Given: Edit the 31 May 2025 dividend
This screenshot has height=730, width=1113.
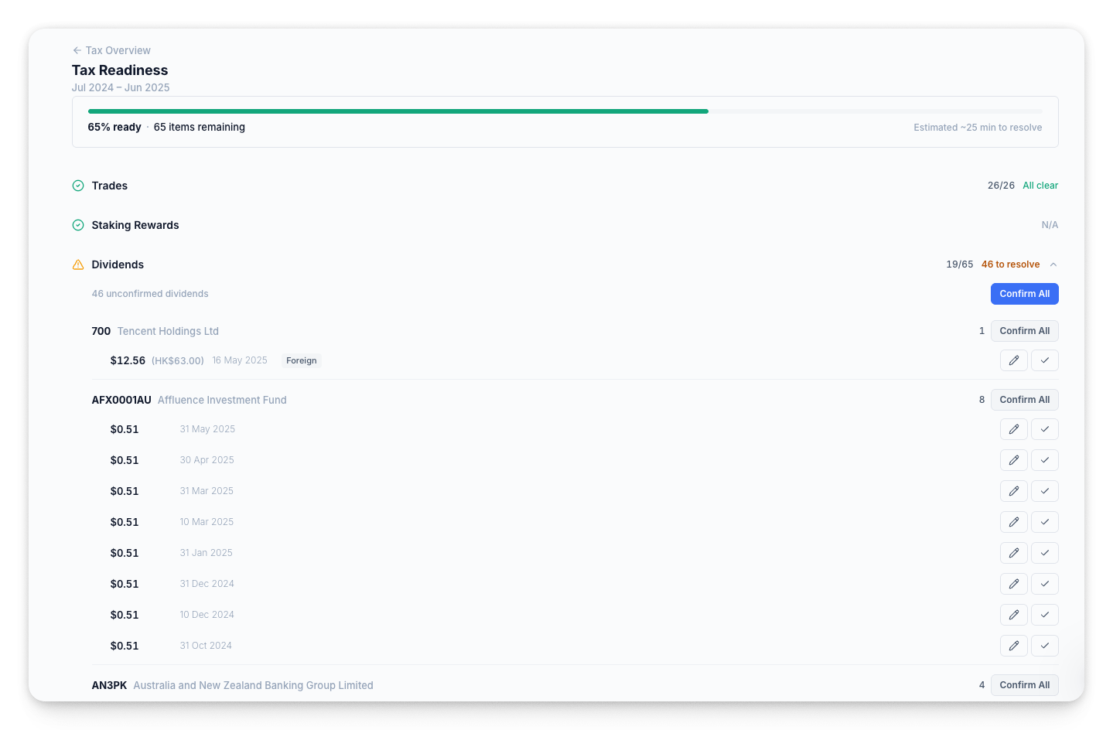Looking at the screenshot, I should pos(1014,429).
